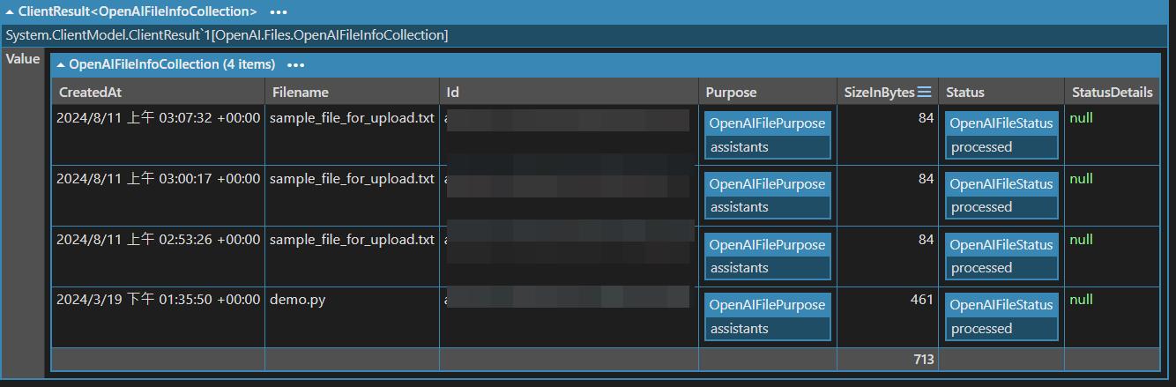Click the OpenAIFilePurpose box in the 02:53:26 row
1176x387 pixels.
point(767,256)
